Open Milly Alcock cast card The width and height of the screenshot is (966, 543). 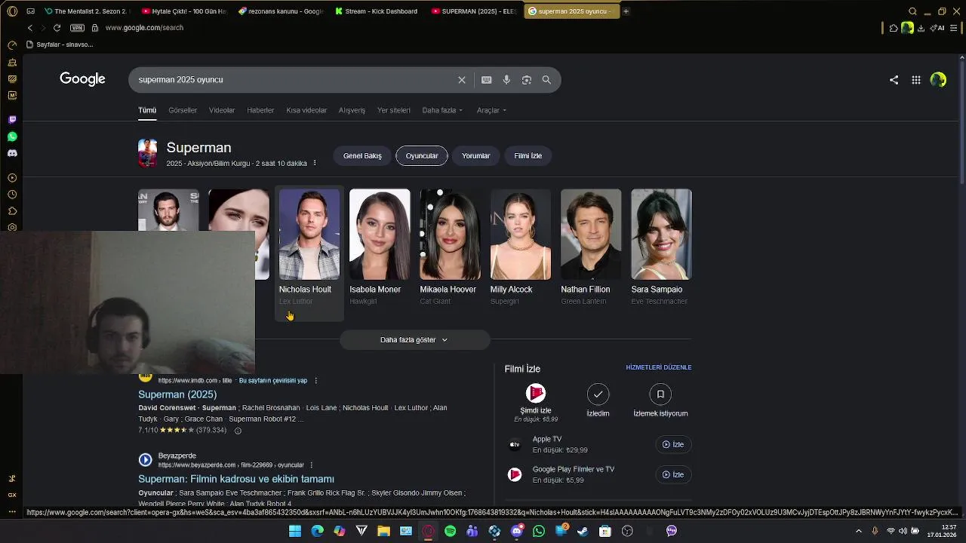point(521,249)
